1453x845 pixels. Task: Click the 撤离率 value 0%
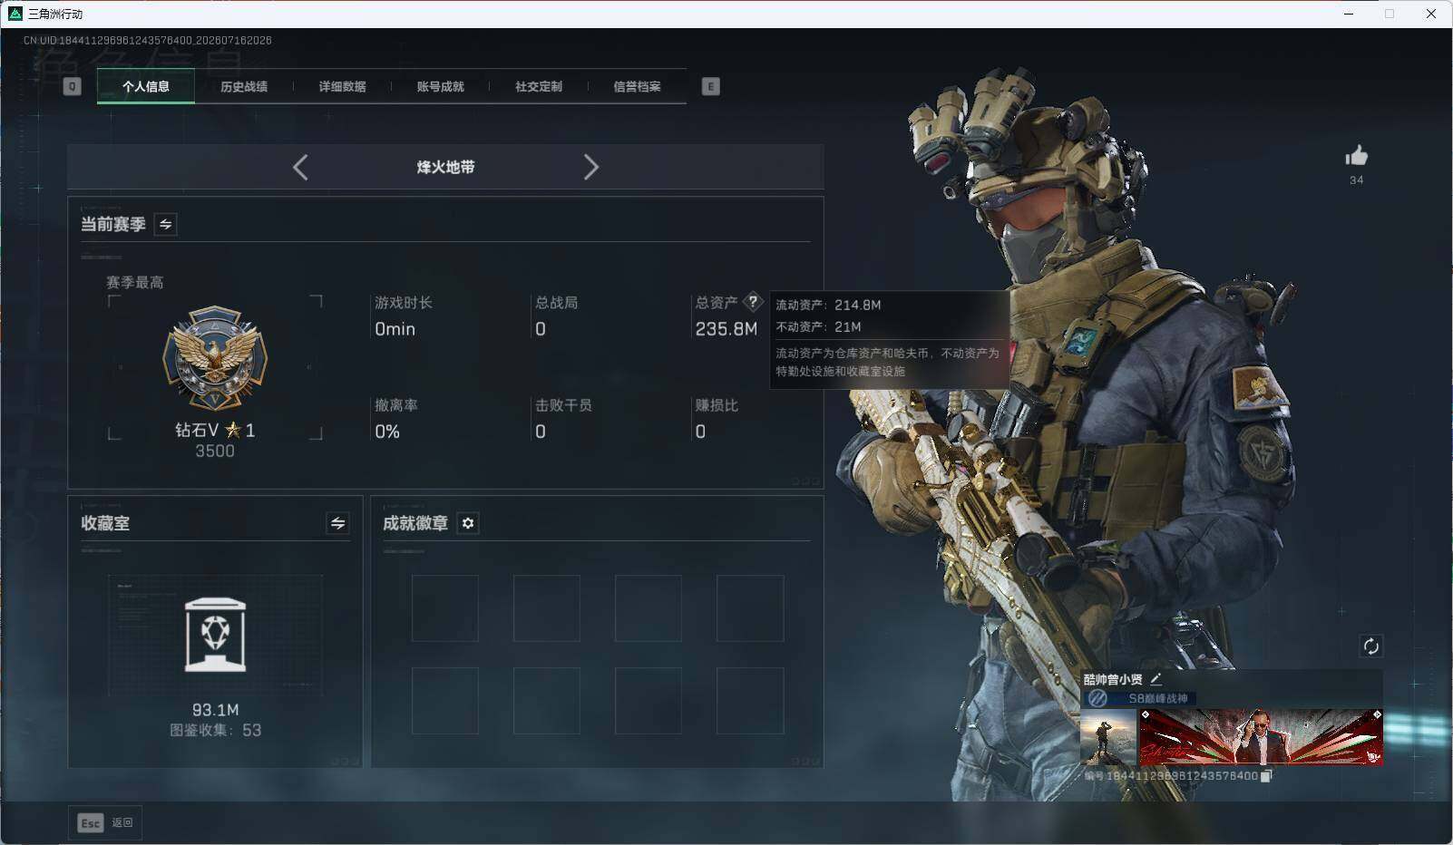pos(387,432)
